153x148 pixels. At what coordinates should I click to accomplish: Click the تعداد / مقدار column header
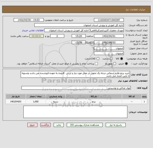tap(36, 96)
